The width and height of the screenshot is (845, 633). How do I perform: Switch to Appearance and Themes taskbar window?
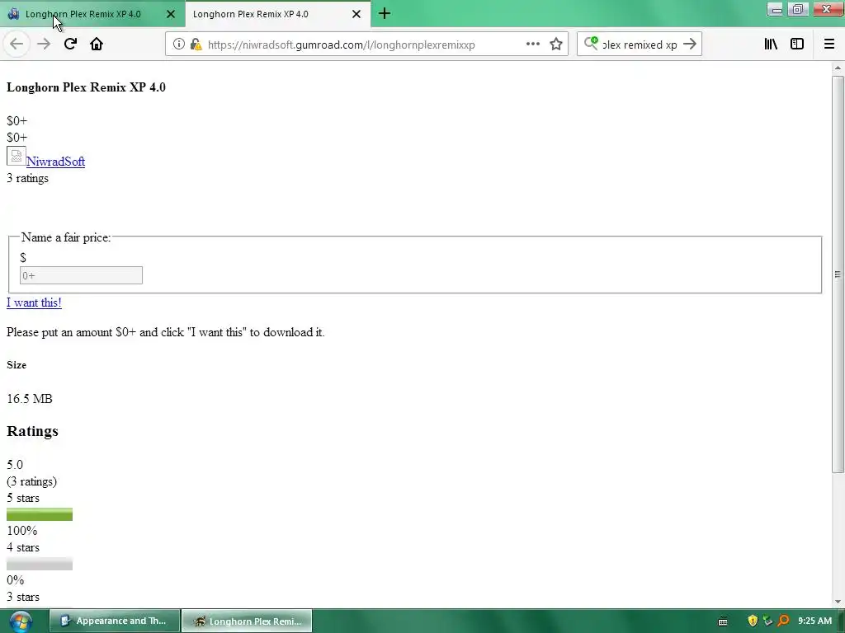[x=115, y=621]
